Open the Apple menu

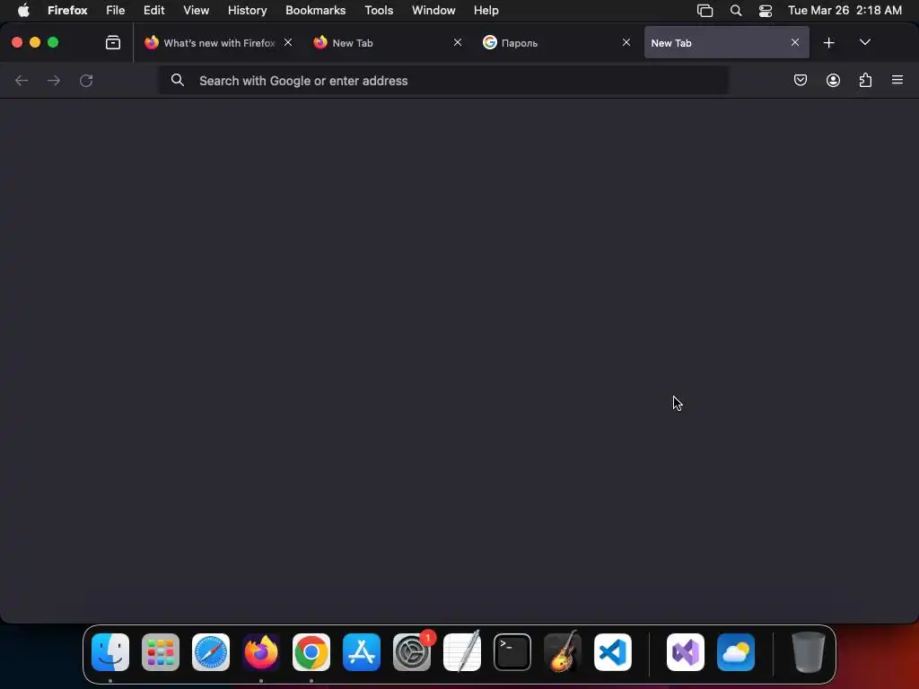[23, 10]
